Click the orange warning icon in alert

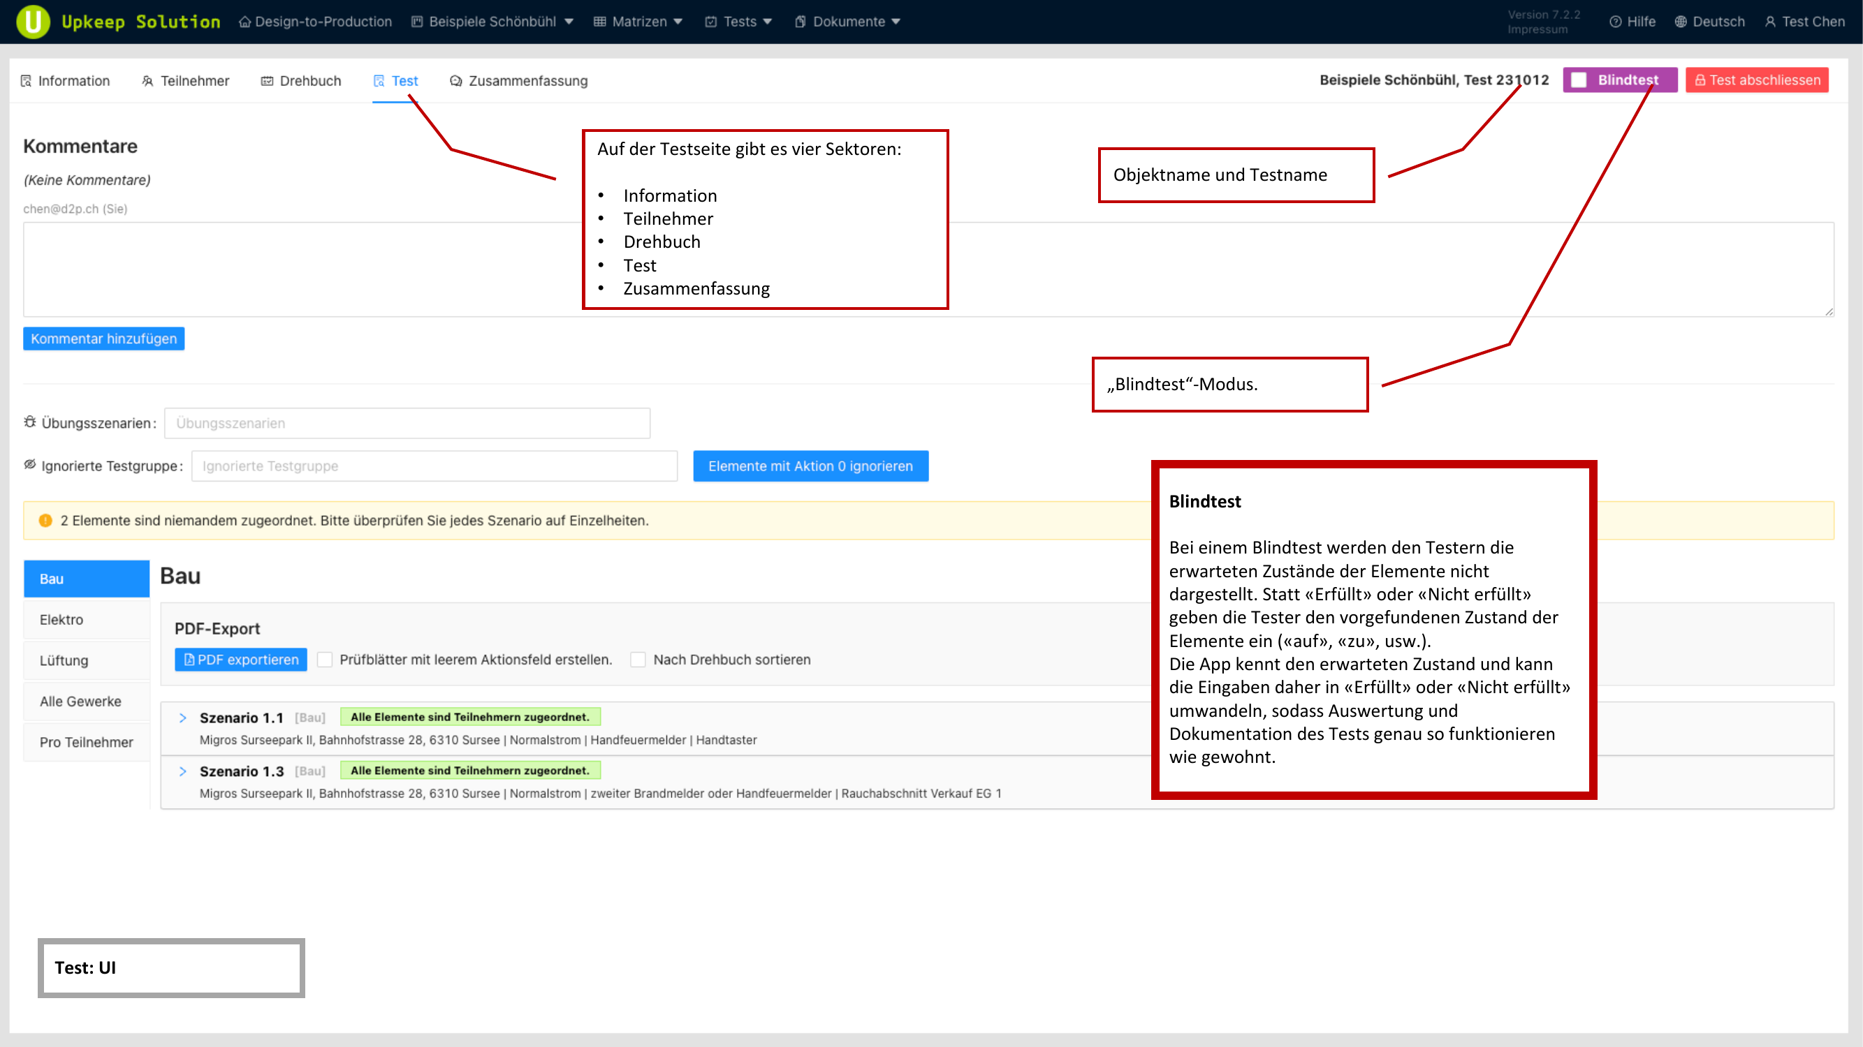point(45,520)
